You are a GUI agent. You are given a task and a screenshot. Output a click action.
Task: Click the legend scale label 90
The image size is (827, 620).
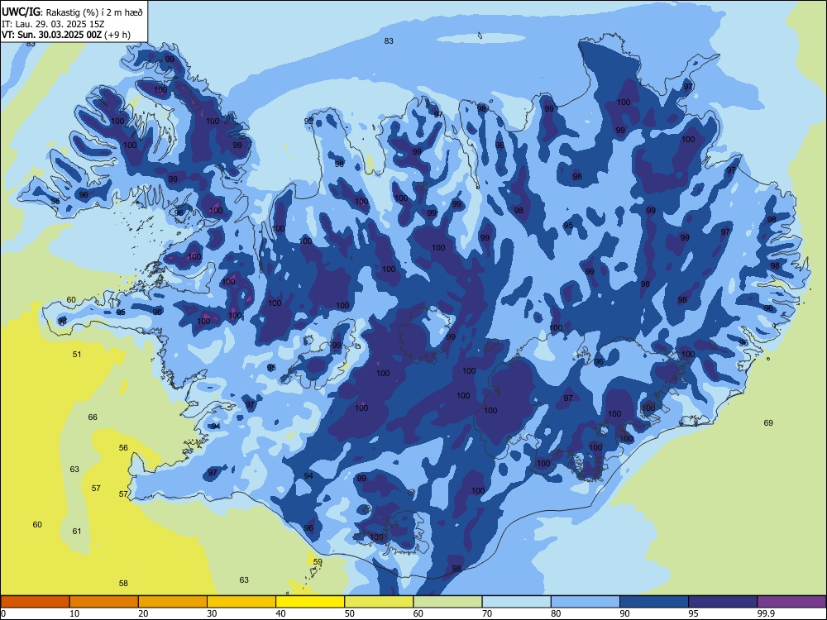tap(625, 613)
